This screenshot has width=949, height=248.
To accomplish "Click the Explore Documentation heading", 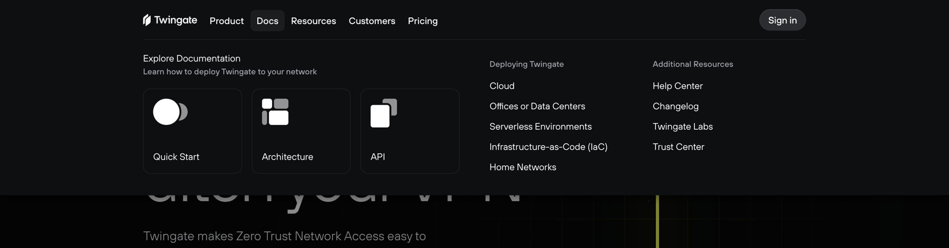I will (x=191, y=58).
